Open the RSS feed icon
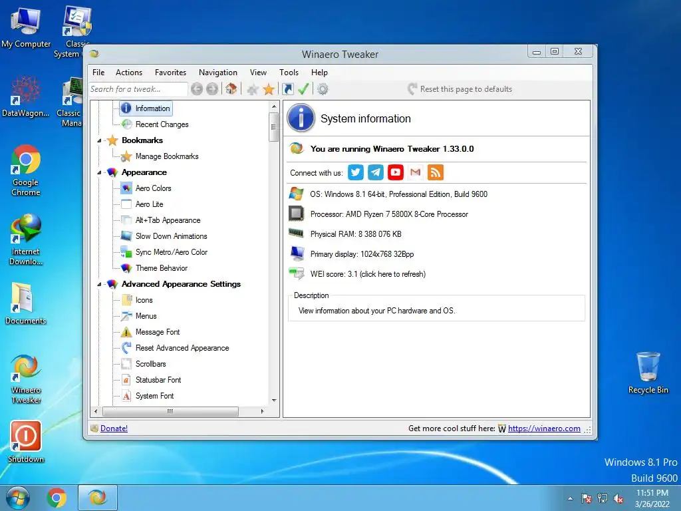Screen dimensions: 681x511 tap(435, 172)
